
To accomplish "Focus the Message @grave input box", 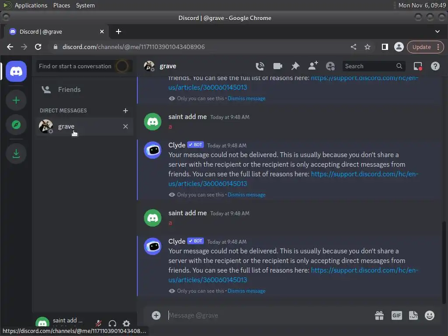I will [269, 315].
